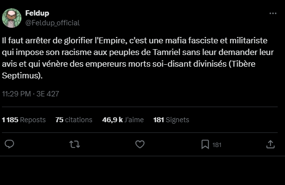Screen dimensions: 285x185
Task: Click the words Tibère Septimus in post
Action: click(x=129, y=70)
